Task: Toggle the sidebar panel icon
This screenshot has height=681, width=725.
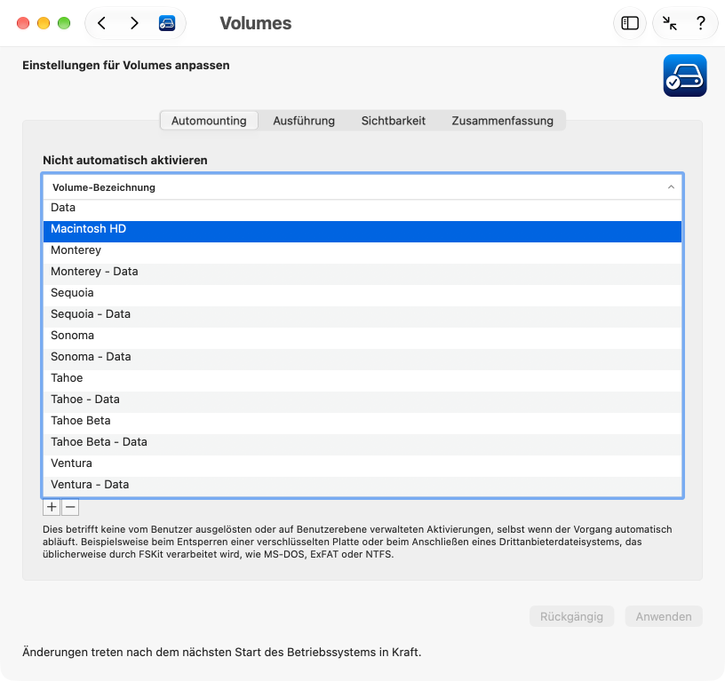Action: coord(630,23)
